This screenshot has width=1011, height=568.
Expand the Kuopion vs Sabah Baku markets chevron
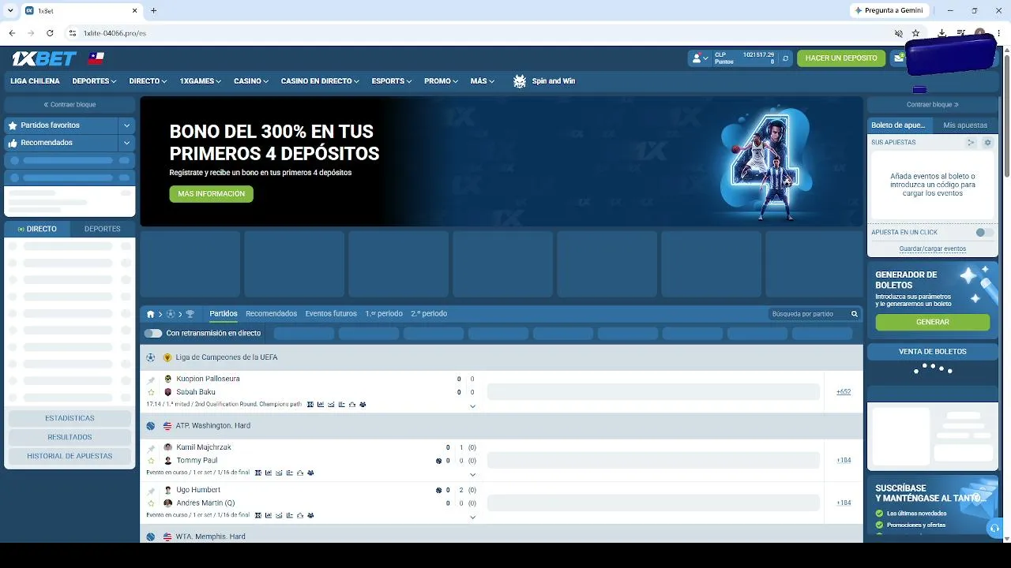click(x=472, y=406)
